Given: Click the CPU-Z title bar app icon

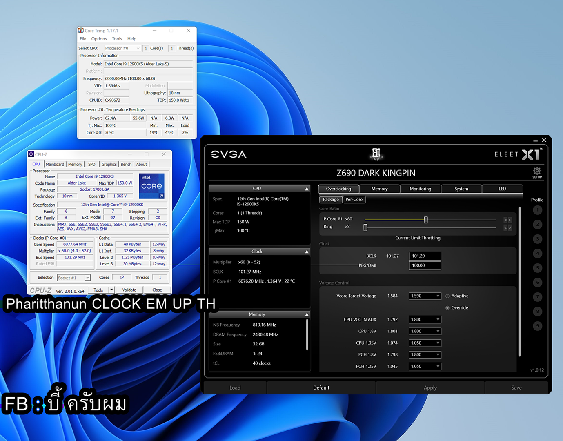Looking at the screenshot, I should click(x=31, y=154).
